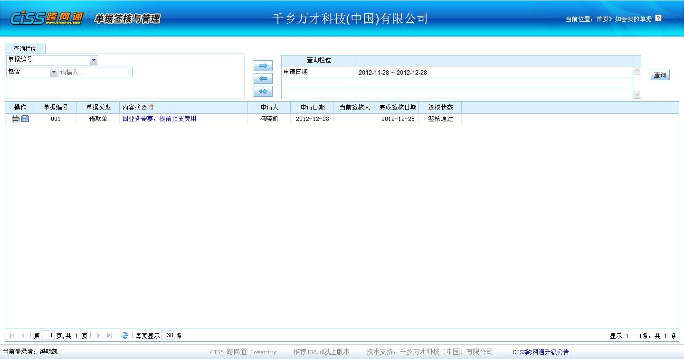Click the double left arrow to remove all
Image resolution: width=684 pixels, height=359 pixels.
coord(263,92)
